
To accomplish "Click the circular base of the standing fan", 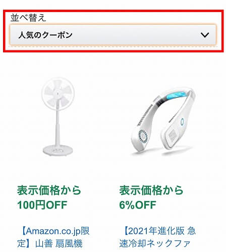I will [x=58, y=150].
